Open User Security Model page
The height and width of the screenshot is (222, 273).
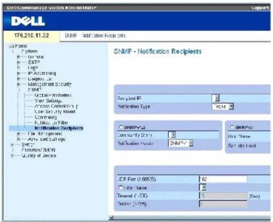tap(55, 112)
